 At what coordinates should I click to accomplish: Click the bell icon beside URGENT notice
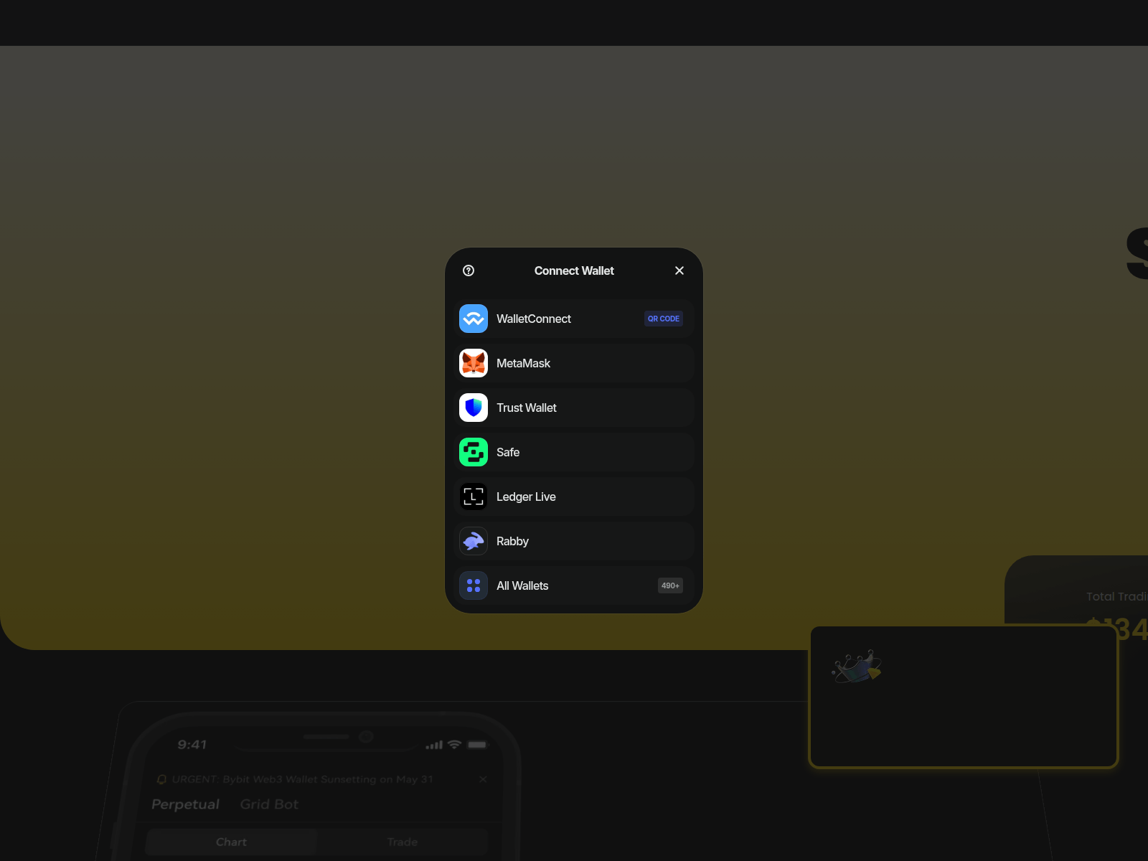(161, 779)
